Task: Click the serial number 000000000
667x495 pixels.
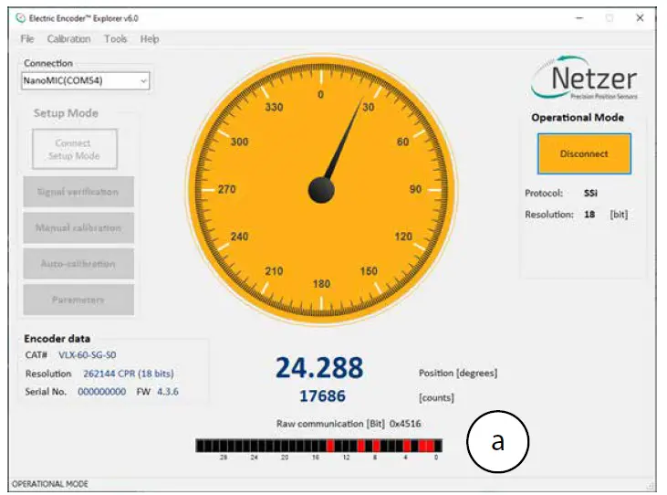Action: (101, 392)
